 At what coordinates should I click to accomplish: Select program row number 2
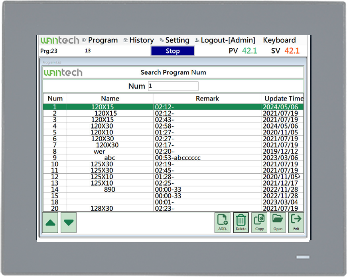pos(173,113)
